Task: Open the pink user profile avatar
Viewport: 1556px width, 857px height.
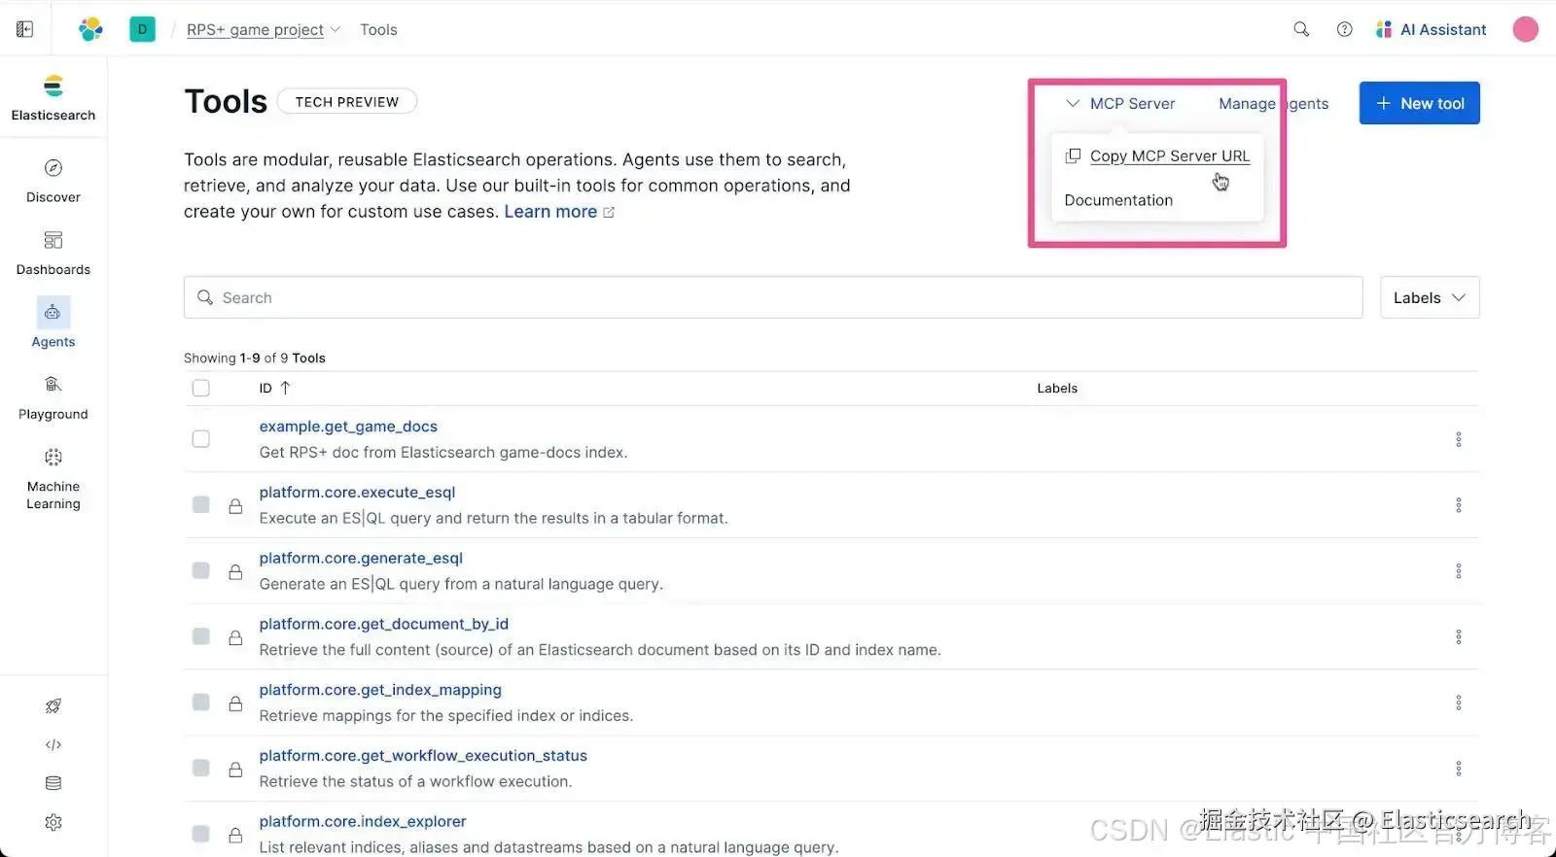Action: click(1525, 29)
